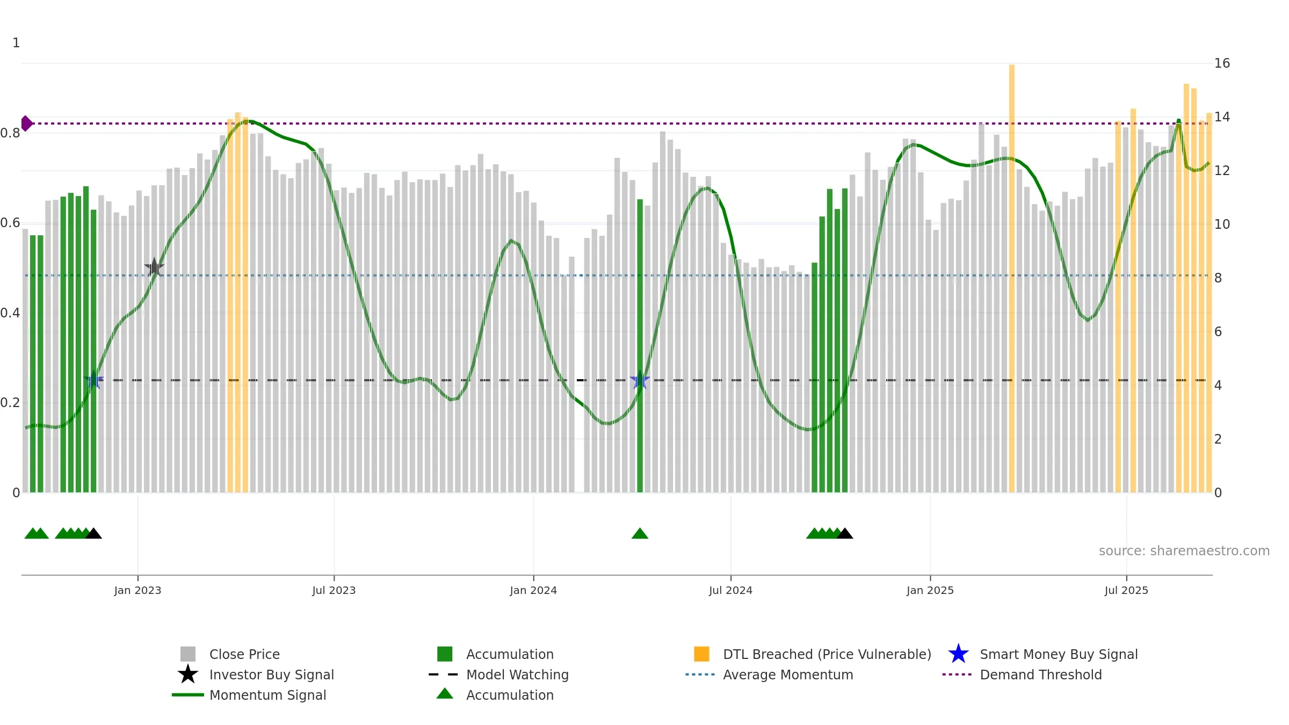Click the blue Smart Money Buy Signal legend star
Viewport: 1289px width, 725px height.
point(958,654)
